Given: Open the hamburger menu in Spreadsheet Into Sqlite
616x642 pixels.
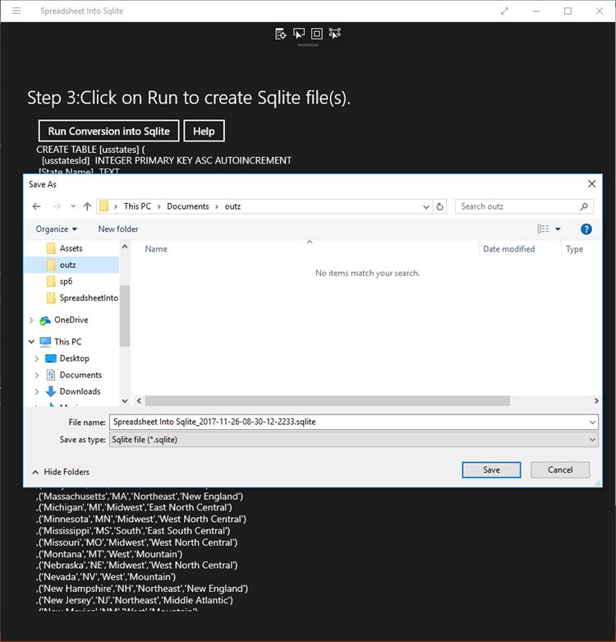Looking at the screenshot, I should 16,11.
